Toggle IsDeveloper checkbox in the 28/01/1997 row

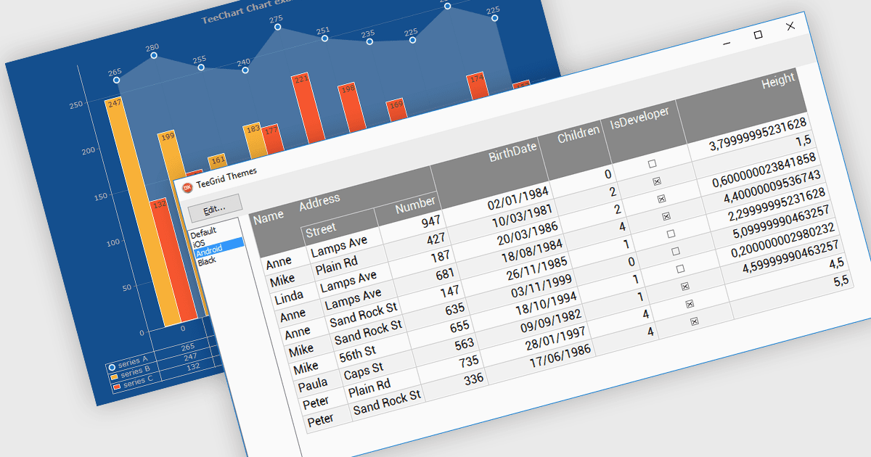(690, 303)
